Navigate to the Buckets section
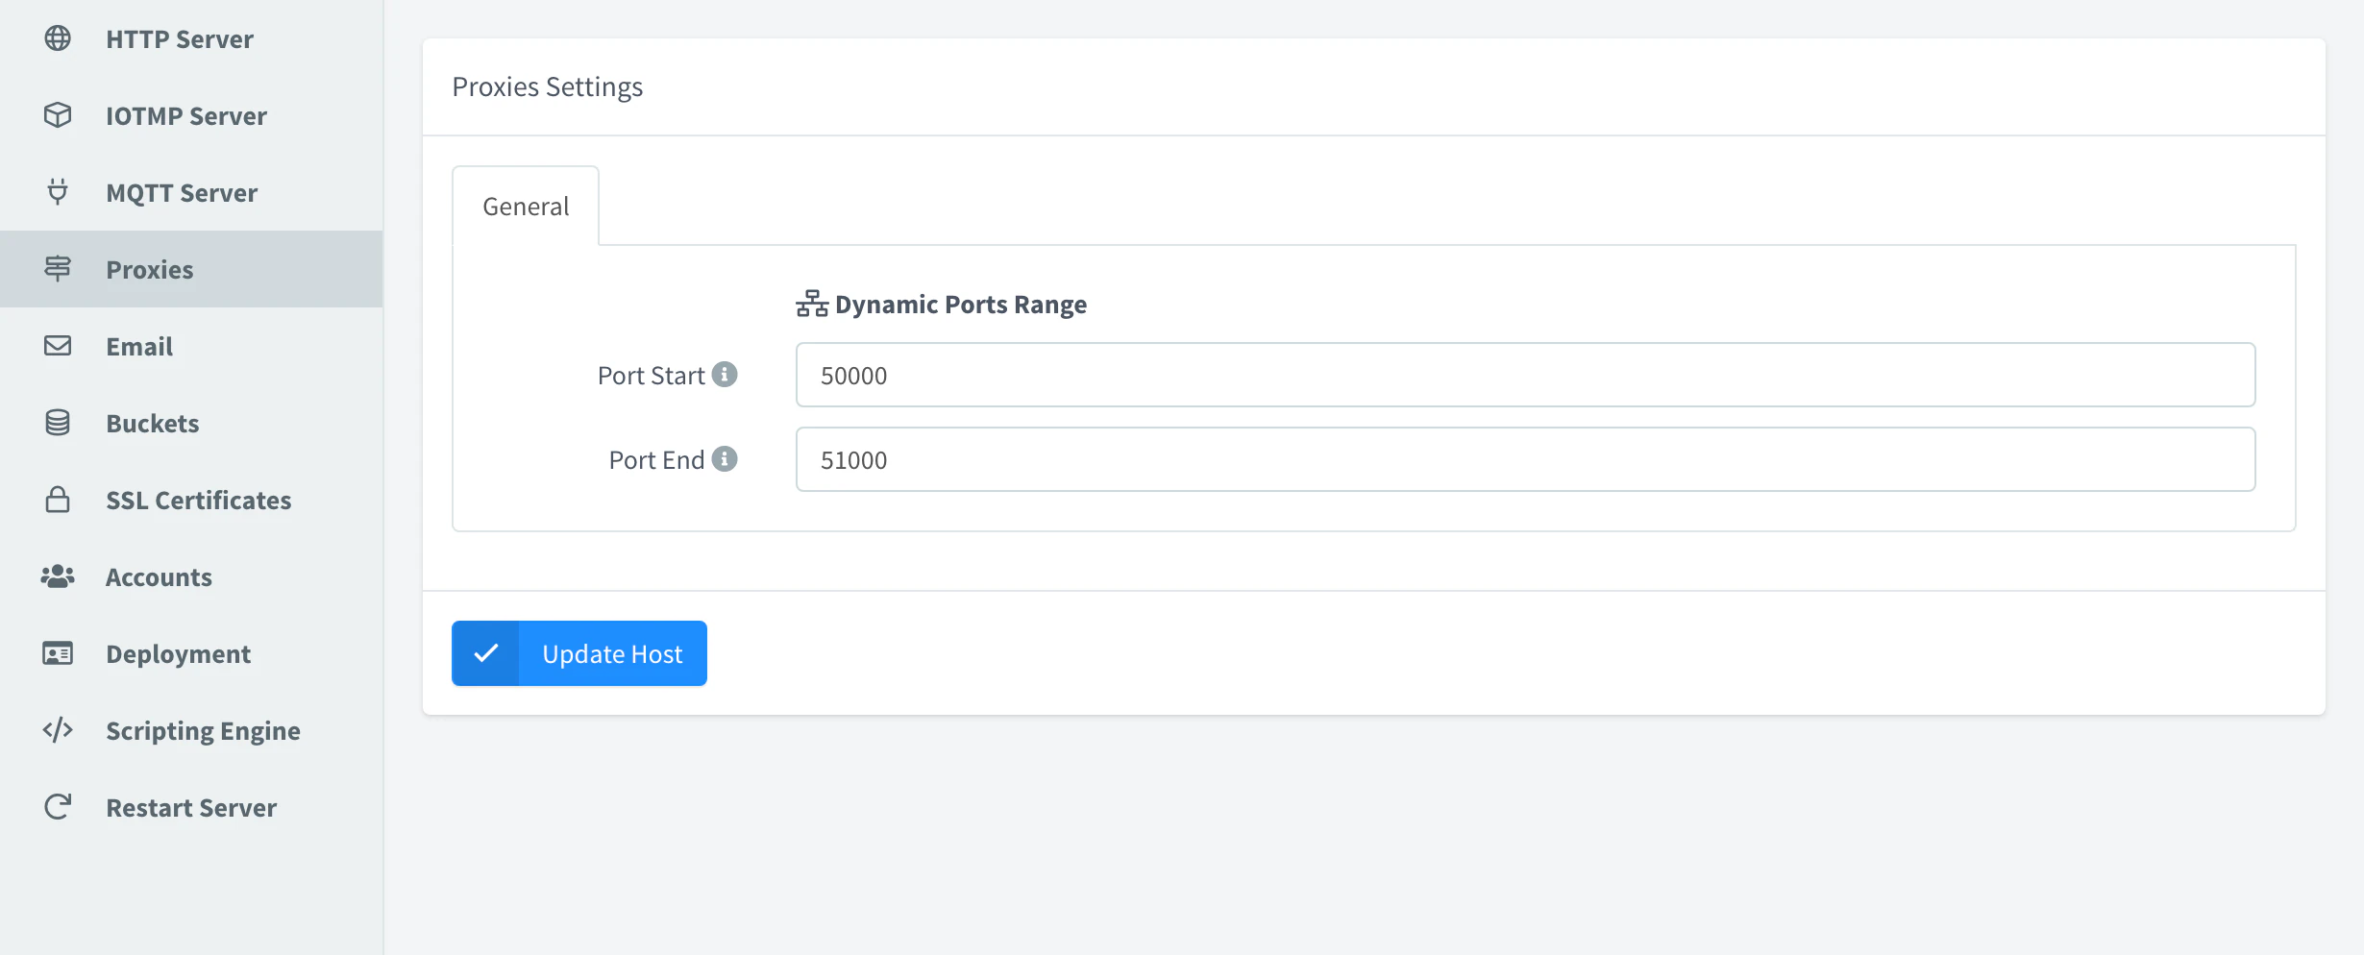Viewport: 2364px width, 955px height. (191, 423)
